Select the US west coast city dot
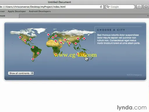The image size is (149, 112). click(x=20, y=37)
